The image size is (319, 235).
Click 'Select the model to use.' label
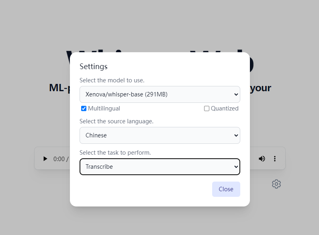pyautogui.click(x=112, y=80)
